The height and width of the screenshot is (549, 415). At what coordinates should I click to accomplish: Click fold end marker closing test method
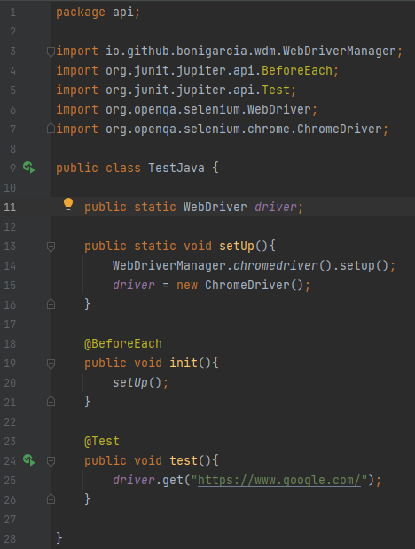pyautogui.click(x=51, y=499)
